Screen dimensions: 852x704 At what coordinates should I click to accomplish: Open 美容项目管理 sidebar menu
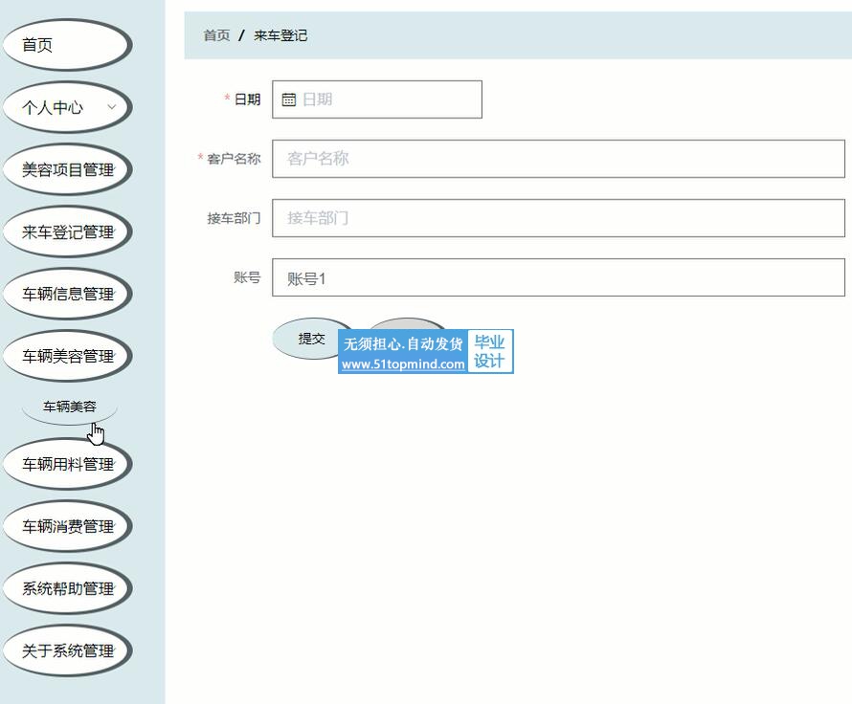tap(67, 169)
